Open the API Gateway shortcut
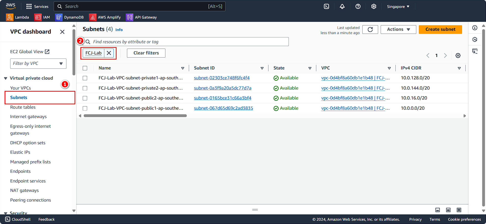486x224 pixels. pyautogui.click(x=141, y=17)
